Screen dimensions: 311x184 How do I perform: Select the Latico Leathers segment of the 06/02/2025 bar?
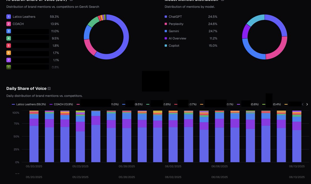[x=173, y=144]
